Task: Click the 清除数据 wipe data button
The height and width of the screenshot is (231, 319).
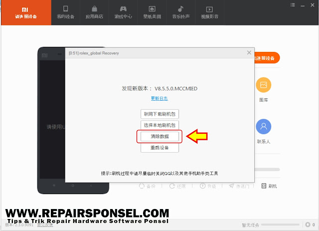Action: tap(159, 137)
